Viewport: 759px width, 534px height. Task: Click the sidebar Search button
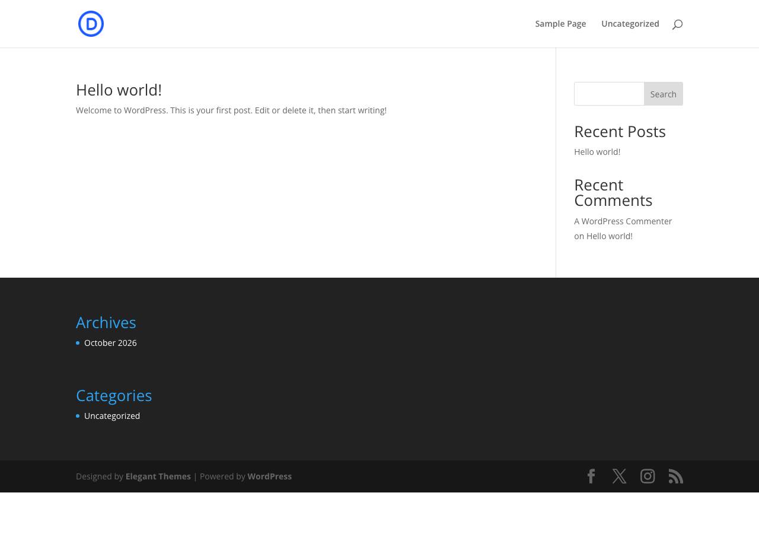664,94
